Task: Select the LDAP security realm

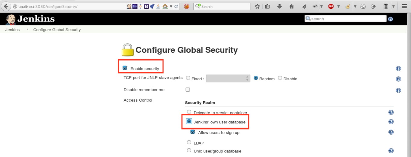Action: 189,142
